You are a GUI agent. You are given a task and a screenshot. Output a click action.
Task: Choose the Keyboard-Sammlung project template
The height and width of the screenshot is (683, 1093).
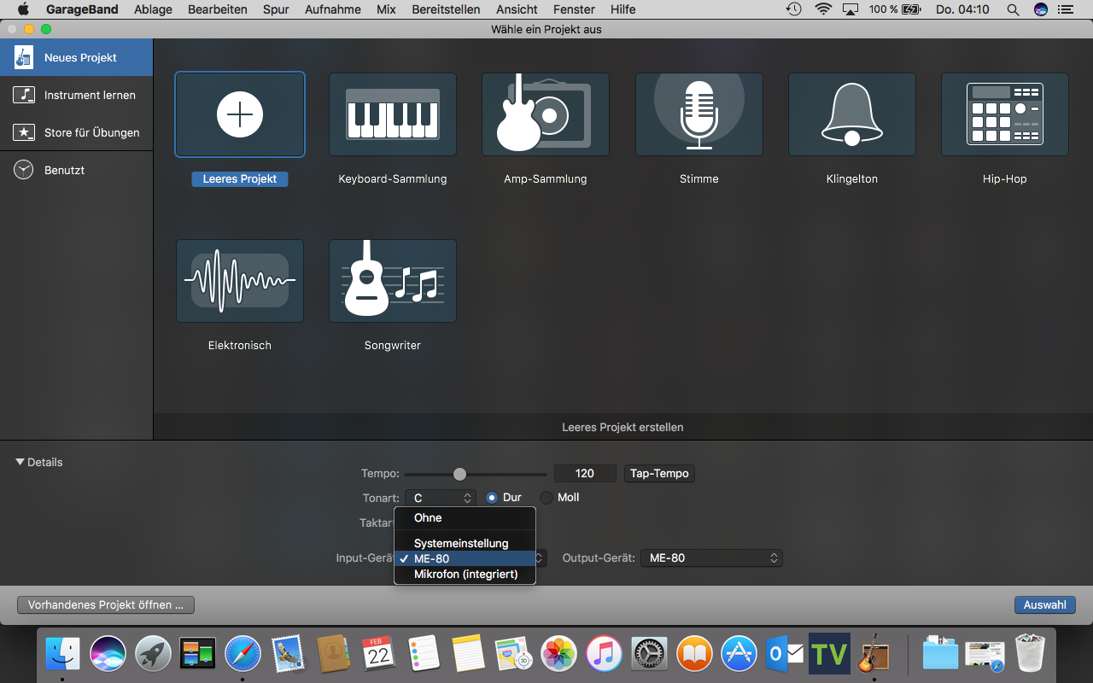pyautogui.click(x=393, y=114)
